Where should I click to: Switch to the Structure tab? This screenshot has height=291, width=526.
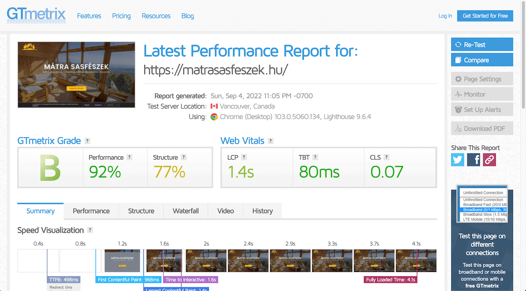tap(141, 211)
